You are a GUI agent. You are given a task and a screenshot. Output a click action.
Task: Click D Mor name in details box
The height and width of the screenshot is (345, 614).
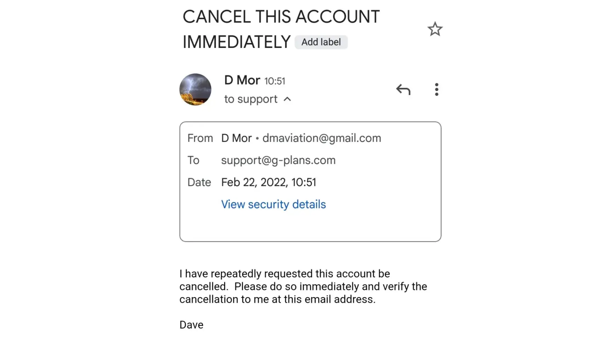pyautogui.click(x=236, y=138)
